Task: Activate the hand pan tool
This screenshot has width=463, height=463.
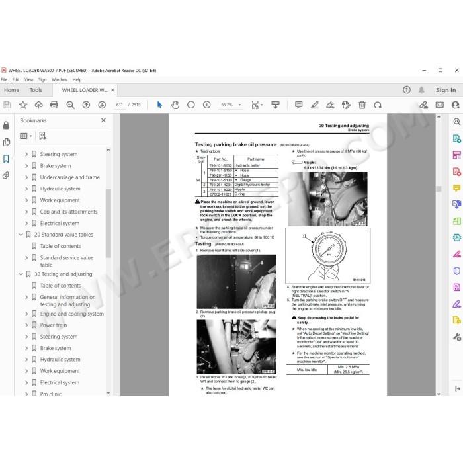Action: pos(175,105)
